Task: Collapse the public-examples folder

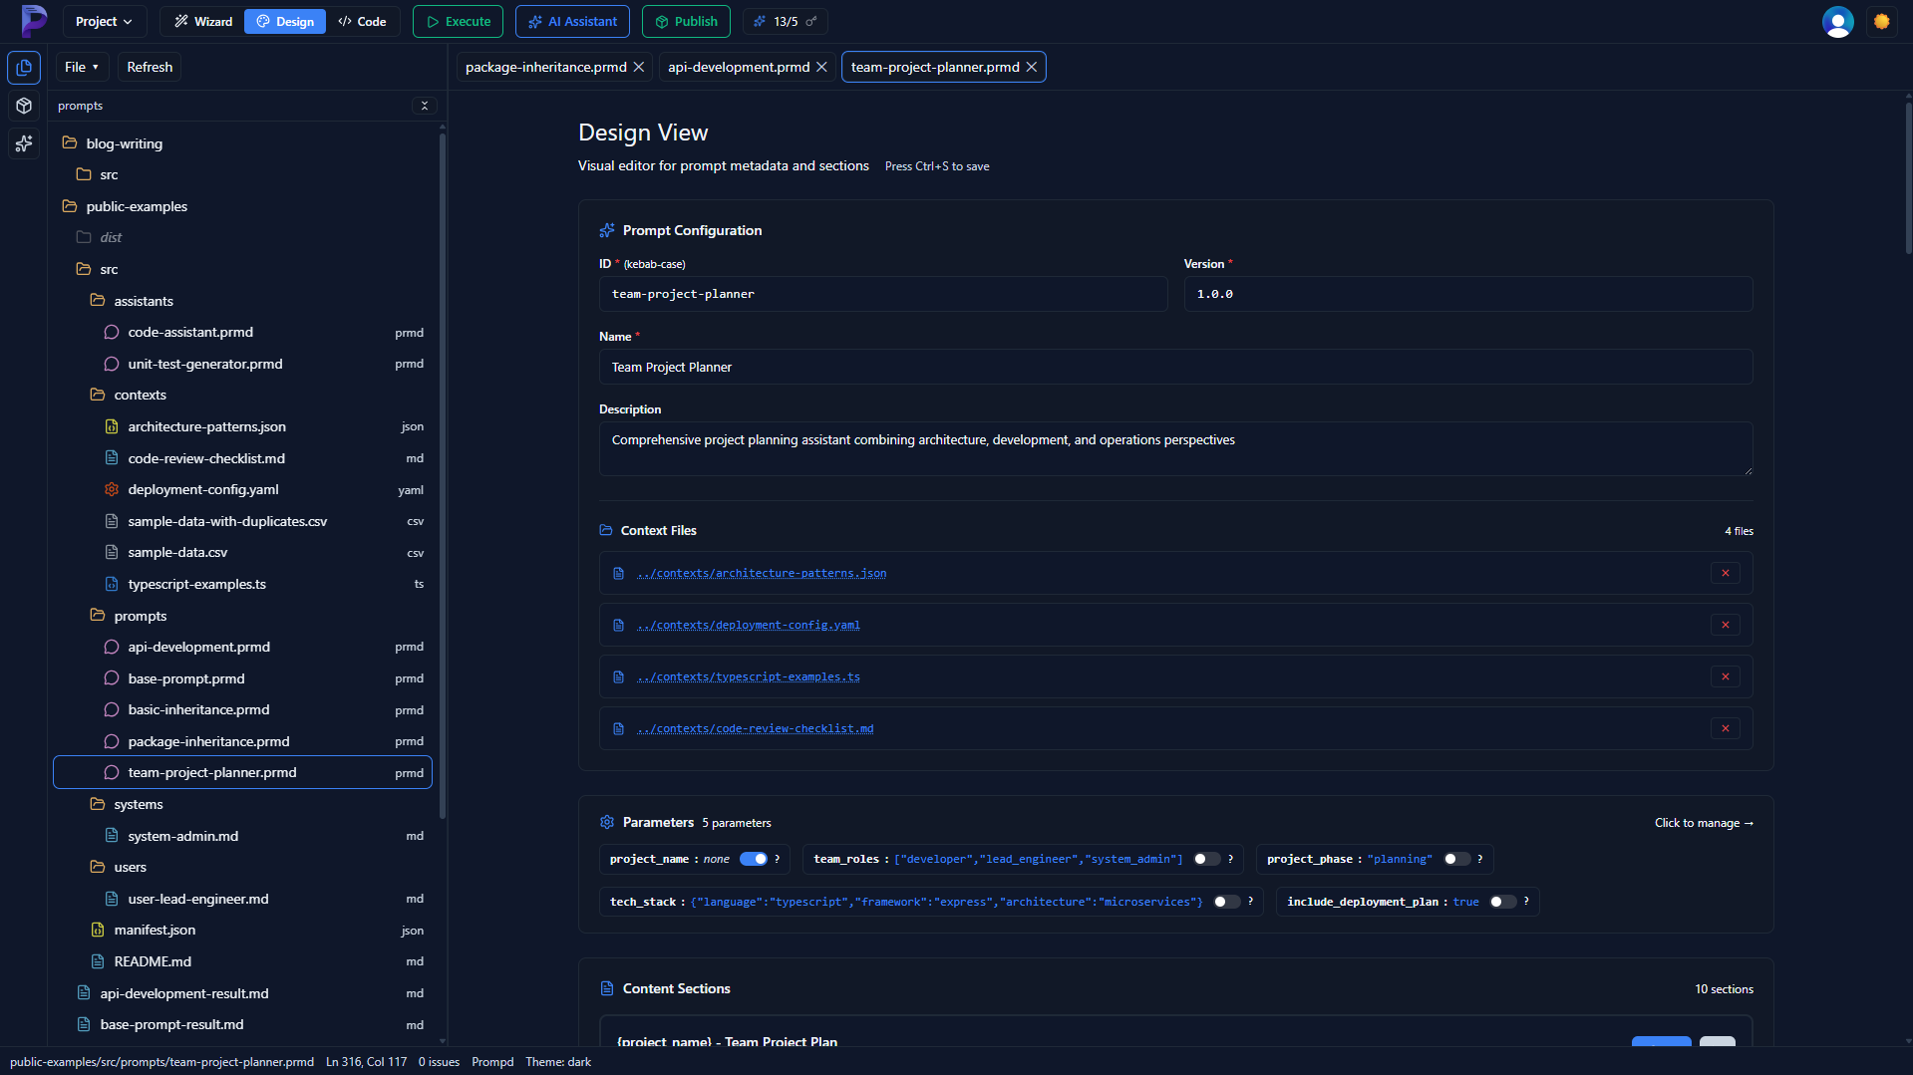Action: 136,206
